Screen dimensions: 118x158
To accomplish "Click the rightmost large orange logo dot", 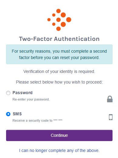I will tap(69, 20).
